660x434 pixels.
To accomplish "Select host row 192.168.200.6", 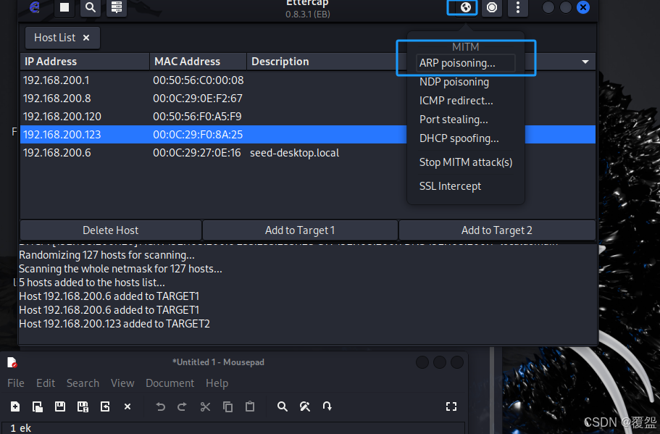I will click(308, 153).
